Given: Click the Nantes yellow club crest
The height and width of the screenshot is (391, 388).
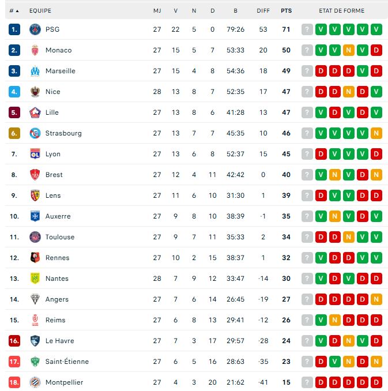Looking at the screenshot, I should point(35,279).
